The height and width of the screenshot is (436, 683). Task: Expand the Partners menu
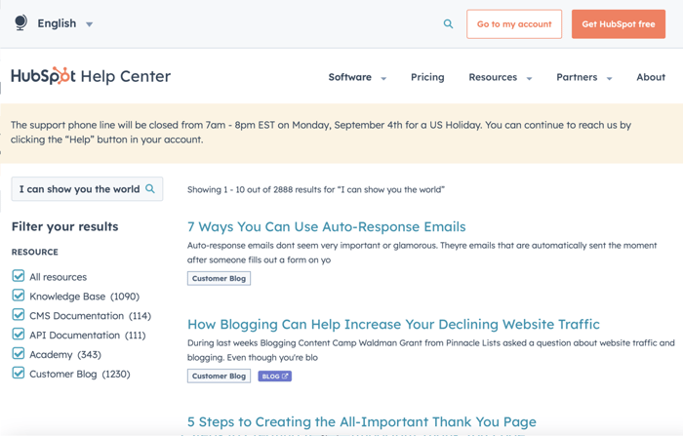584,77
